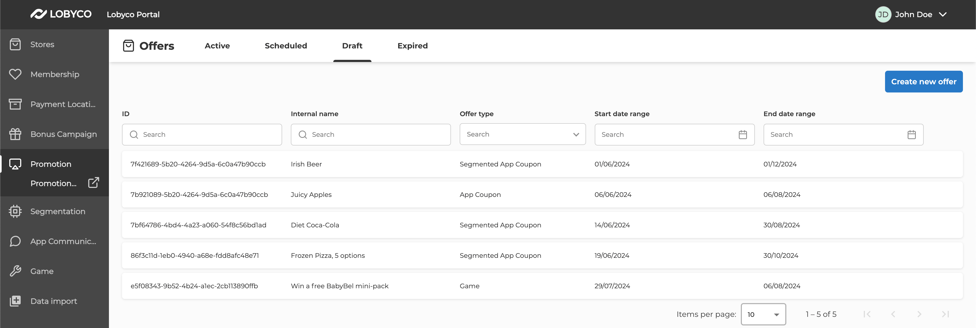The image size is (976, 328).
Task: Click the Game wrench icon
Action: pyautogui.click(x=15, y=271)
